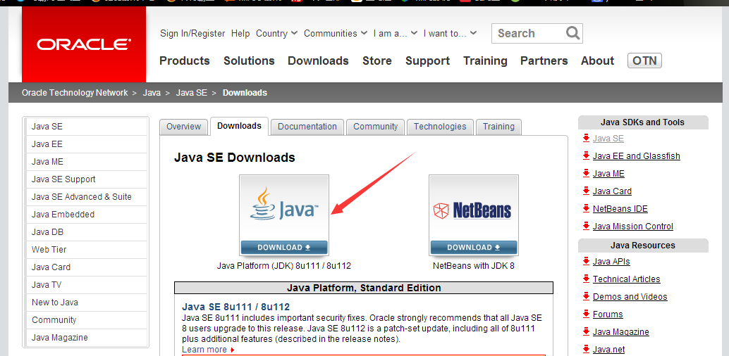
Task: Click the small red arrow after Learn more
Action: 232,350
